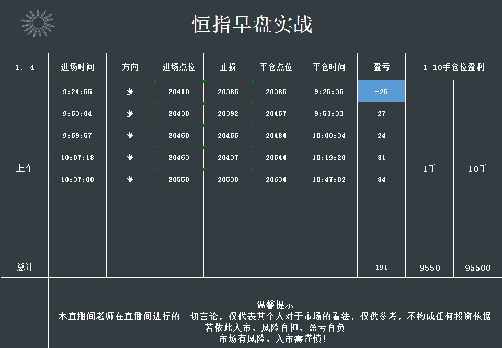Select profit cell 84
The height and width of the screenshot is (348, 502).
pyautogui.click(x=381, y=179)
